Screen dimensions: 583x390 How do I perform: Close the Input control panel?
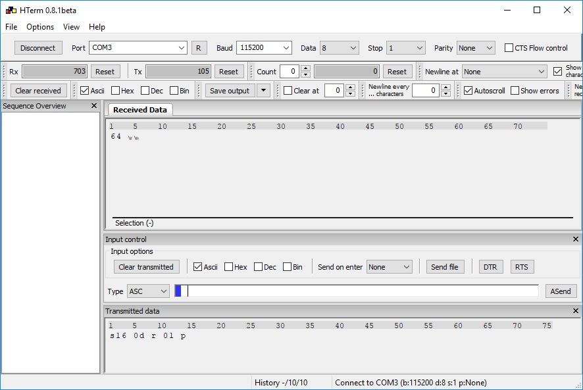pyautogui.click(x=576, y=239)
